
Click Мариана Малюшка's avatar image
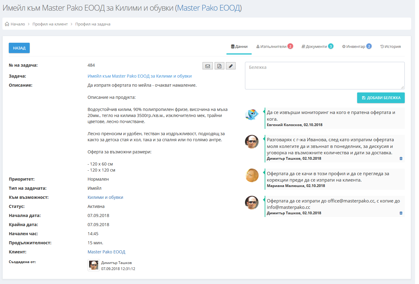pyautogui.click(x=252, y=175)
